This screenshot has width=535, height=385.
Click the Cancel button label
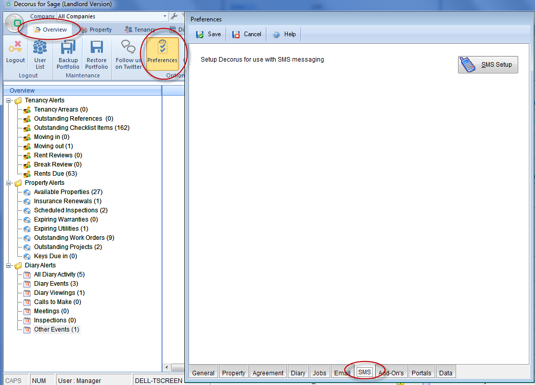[253, 34]
